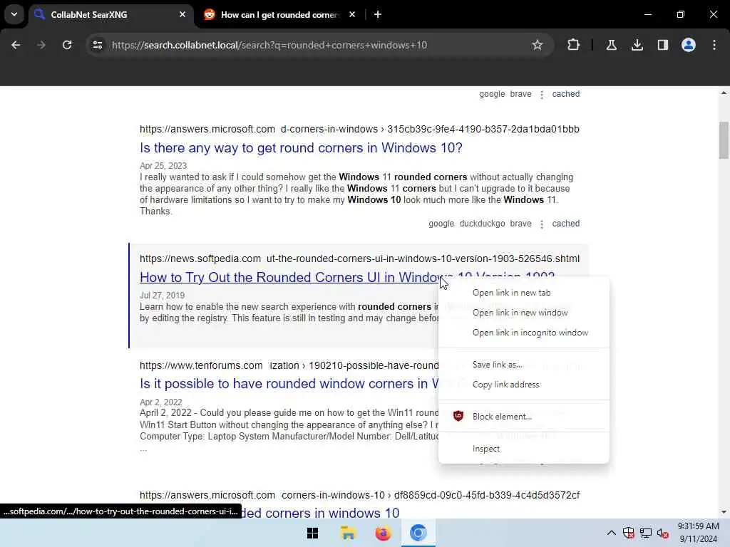Reload the current search page
Image resolution: width=730 pixels, height=547 pixels.
[x=67, y=45]
